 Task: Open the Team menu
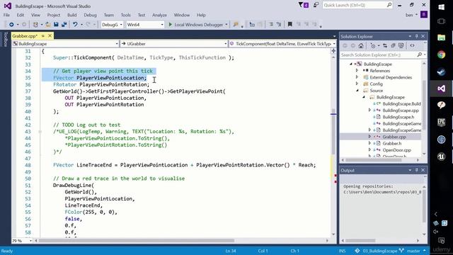pos(109,15)
